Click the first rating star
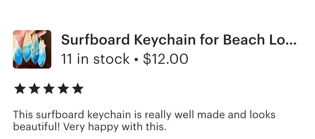This screenshot has height=139, width=315. [20, 89]
